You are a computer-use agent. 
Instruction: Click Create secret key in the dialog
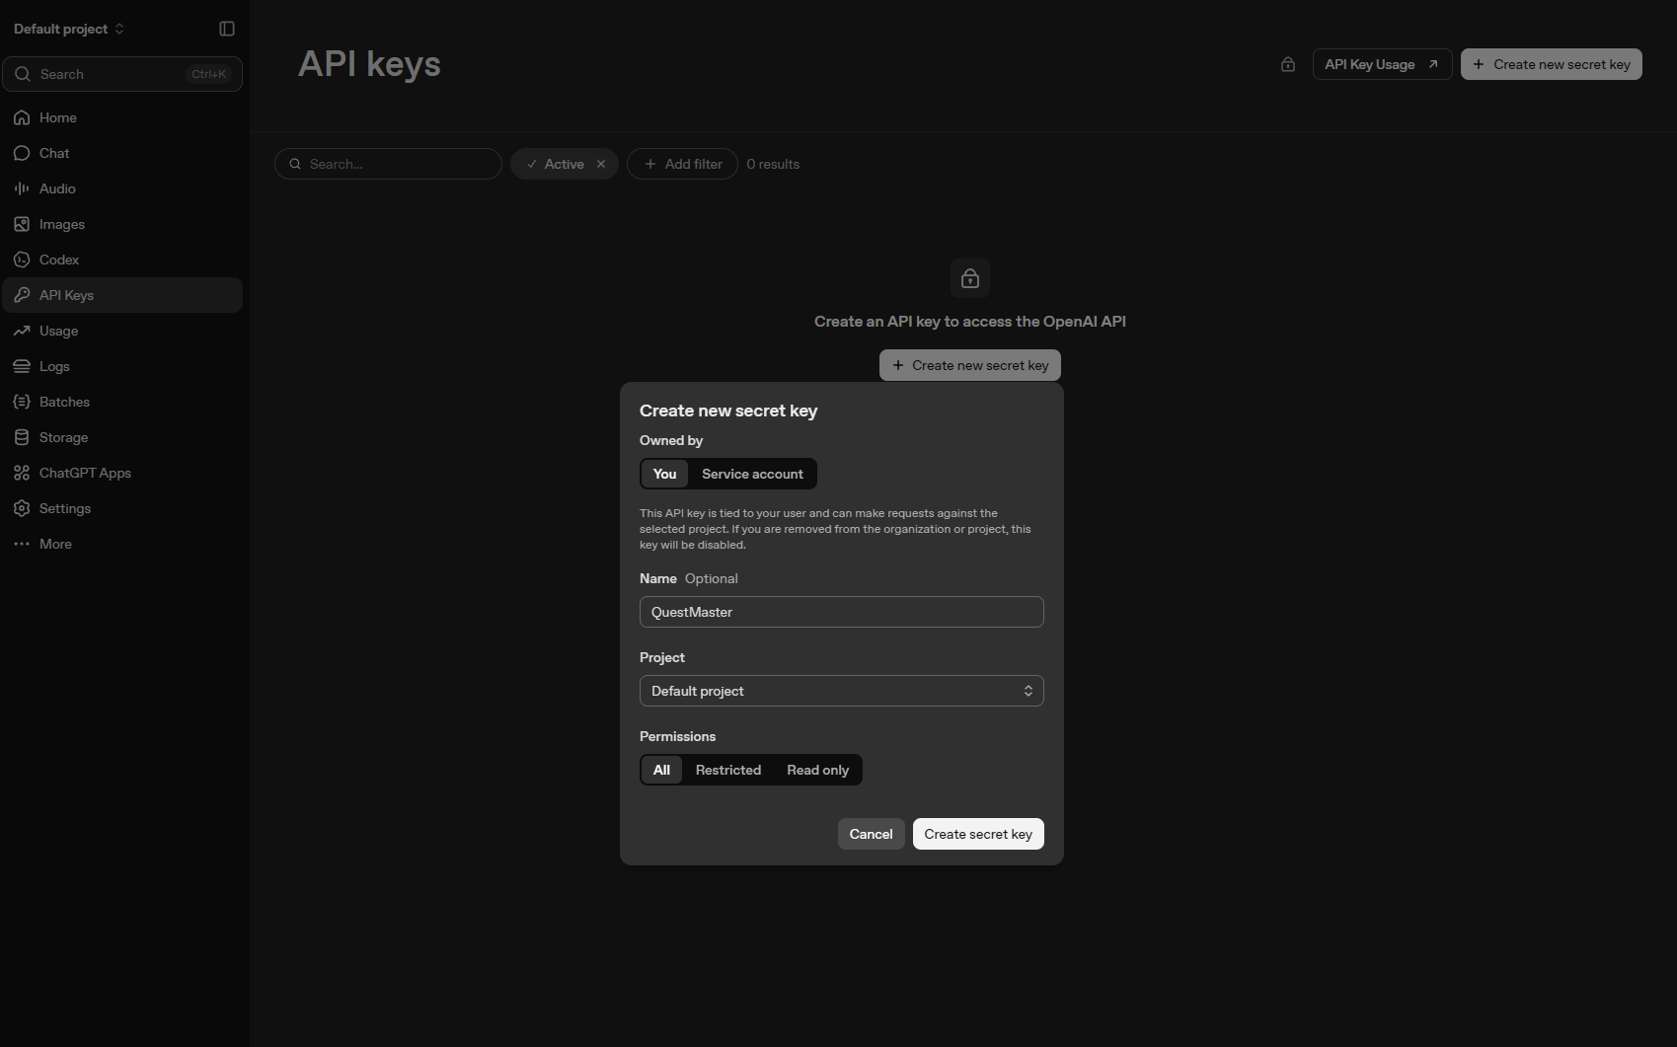pyautogui.click(x=978, y=834)
